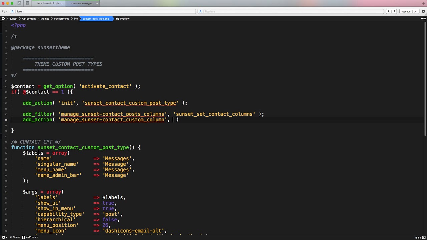Click 'manage_sunset-contact_posts_columns' string
The image size is (427, 240).
click(113, 114)
